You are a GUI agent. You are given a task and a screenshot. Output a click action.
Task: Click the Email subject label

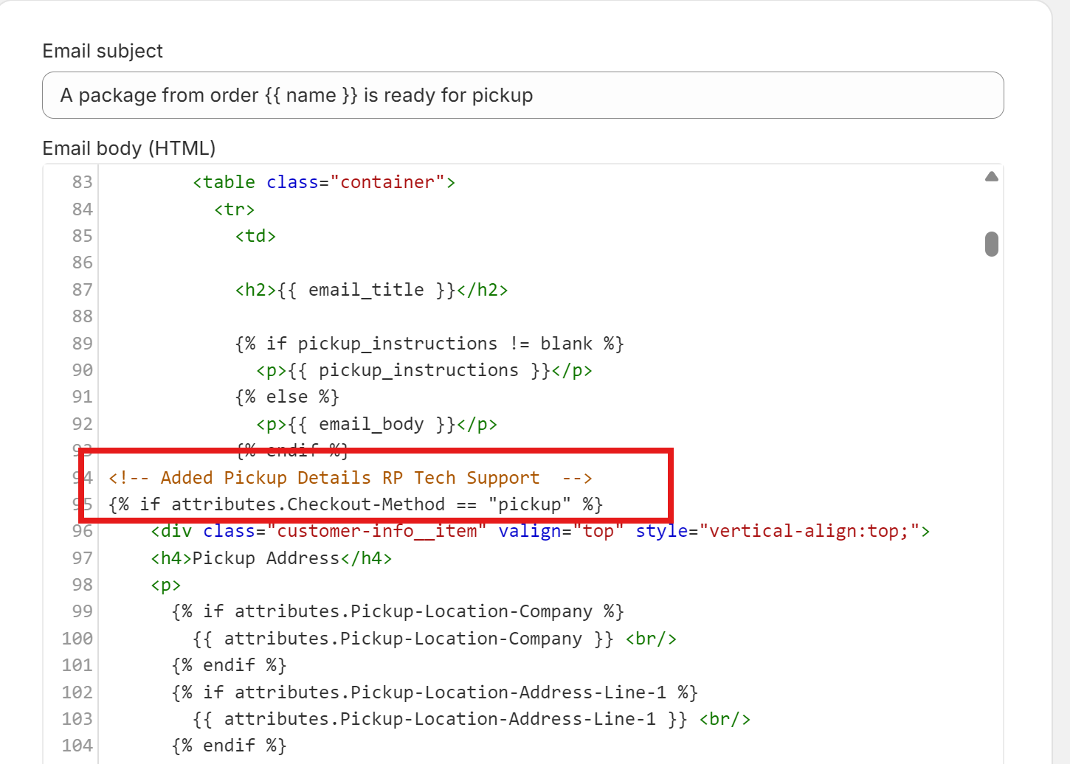[x=103, y=51]
